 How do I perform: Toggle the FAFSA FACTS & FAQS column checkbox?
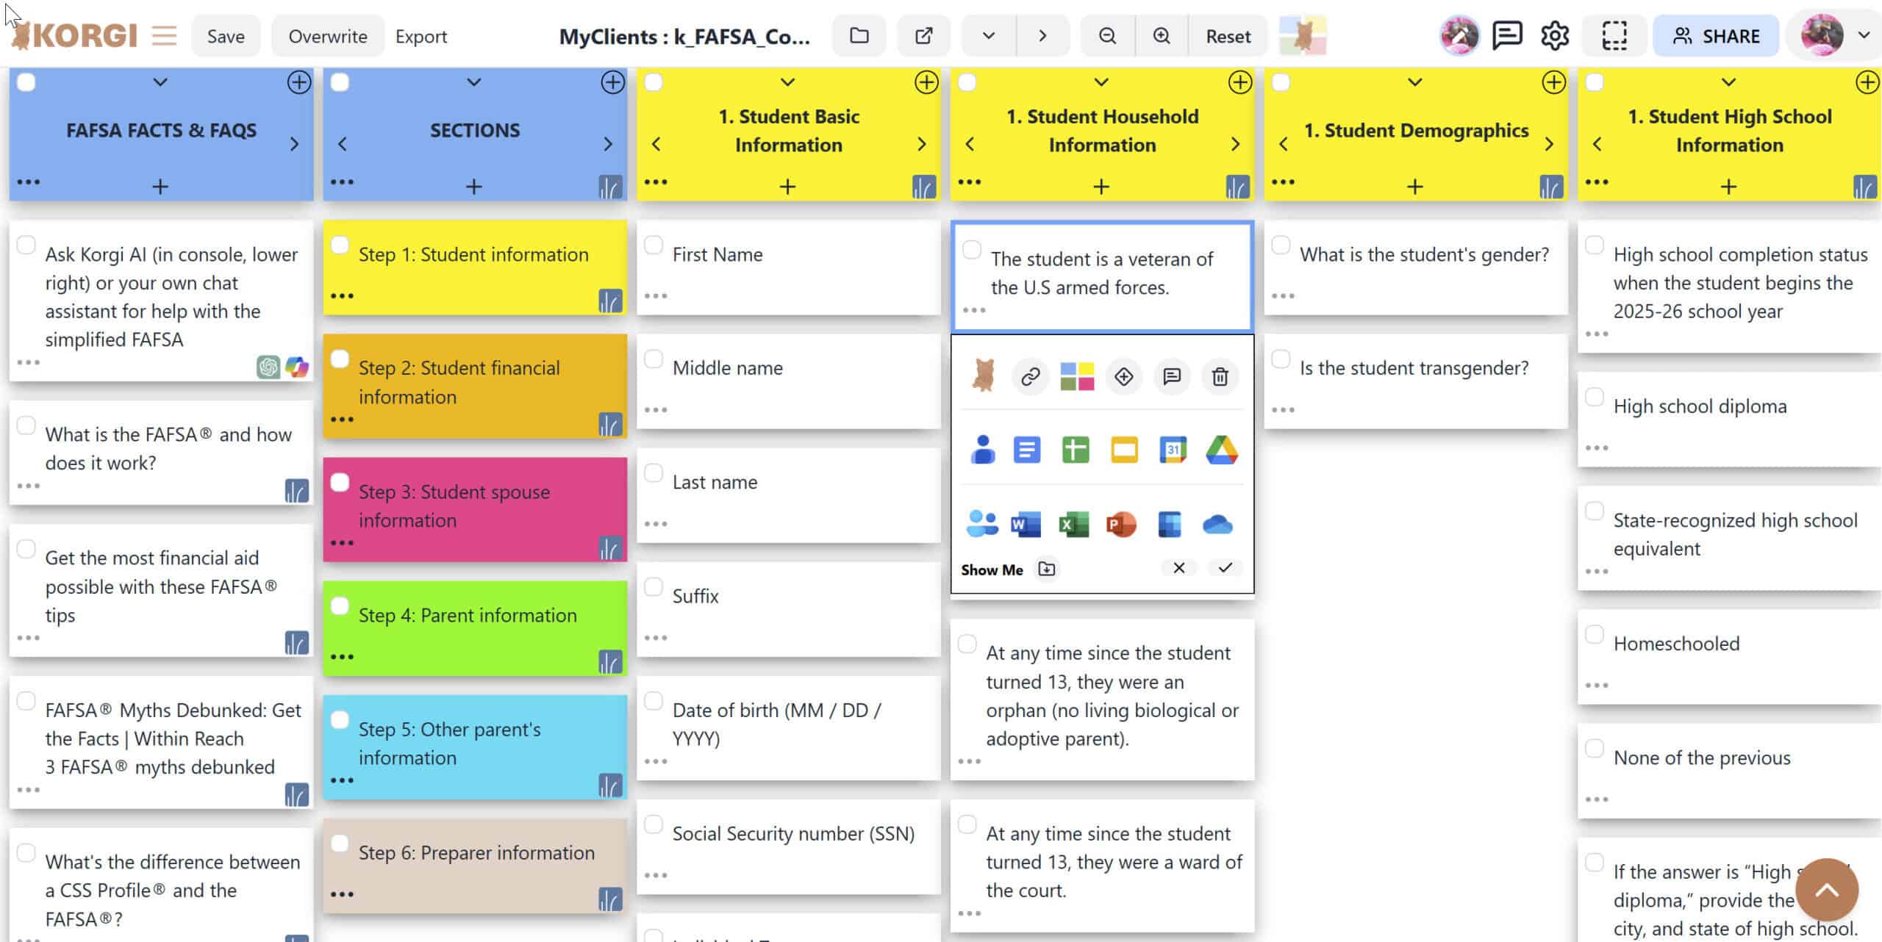pyautogui.click(x=26, y=82)
